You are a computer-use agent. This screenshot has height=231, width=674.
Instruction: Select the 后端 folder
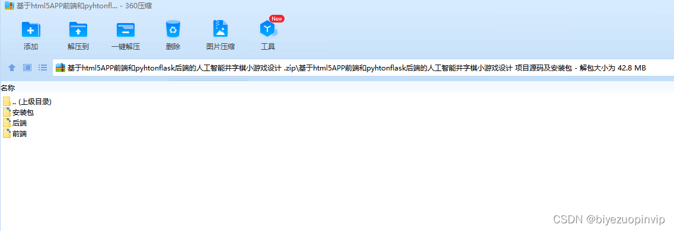15,123
